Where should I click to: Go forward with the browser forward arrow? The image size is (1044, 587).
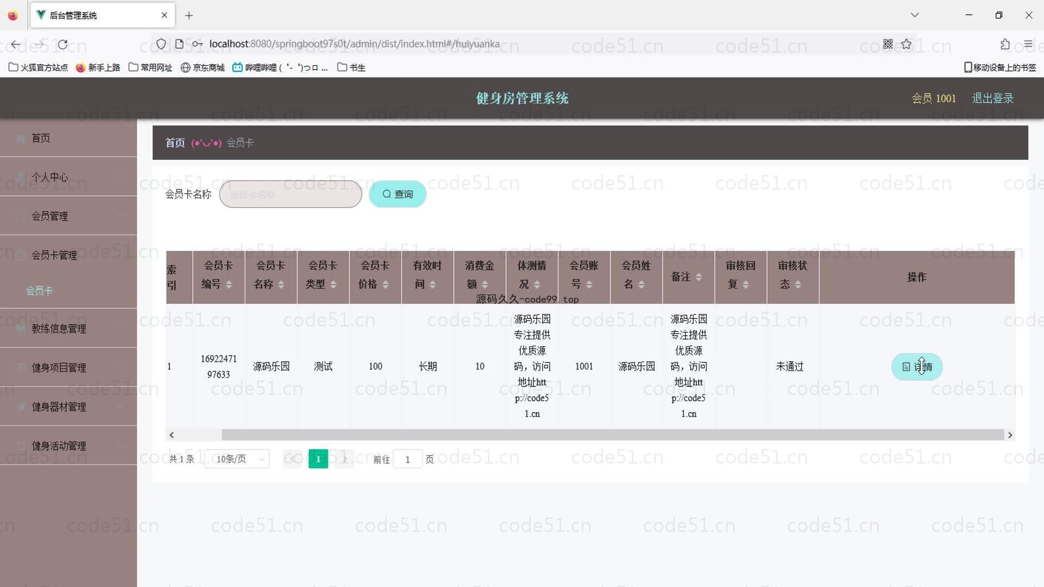click(39, 44)
